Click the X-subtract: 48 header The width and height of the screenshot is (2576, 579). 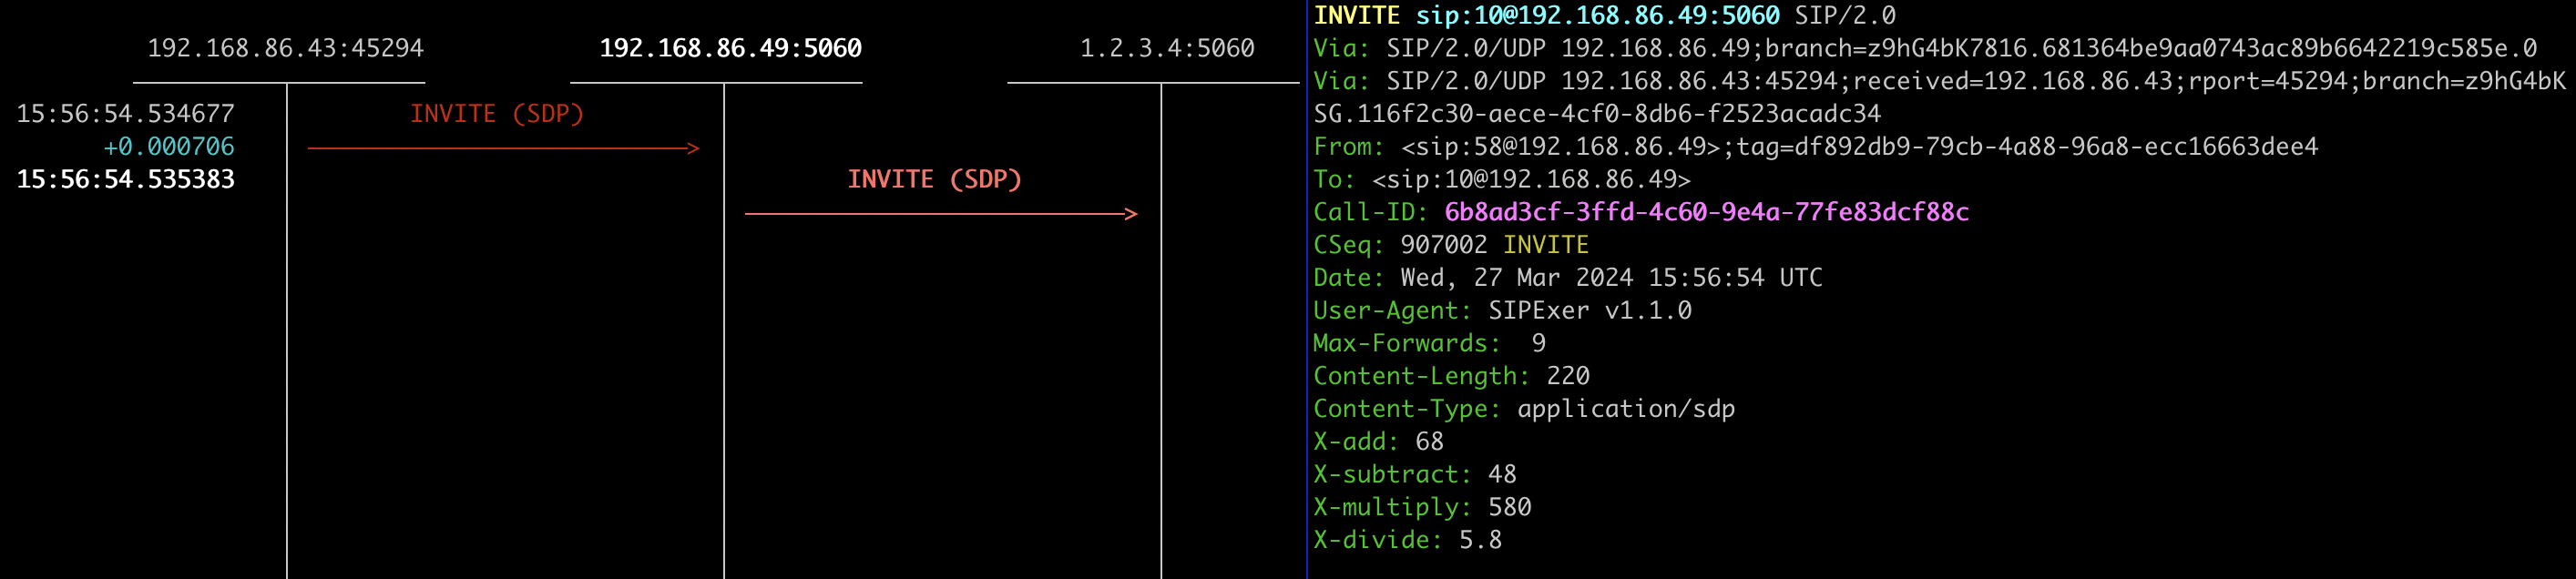1415,474
